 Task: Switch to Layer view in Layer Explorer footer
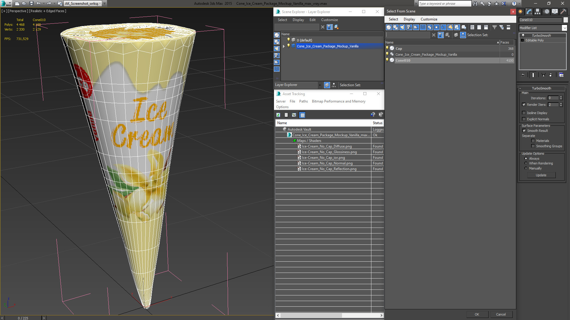point(327,85)
